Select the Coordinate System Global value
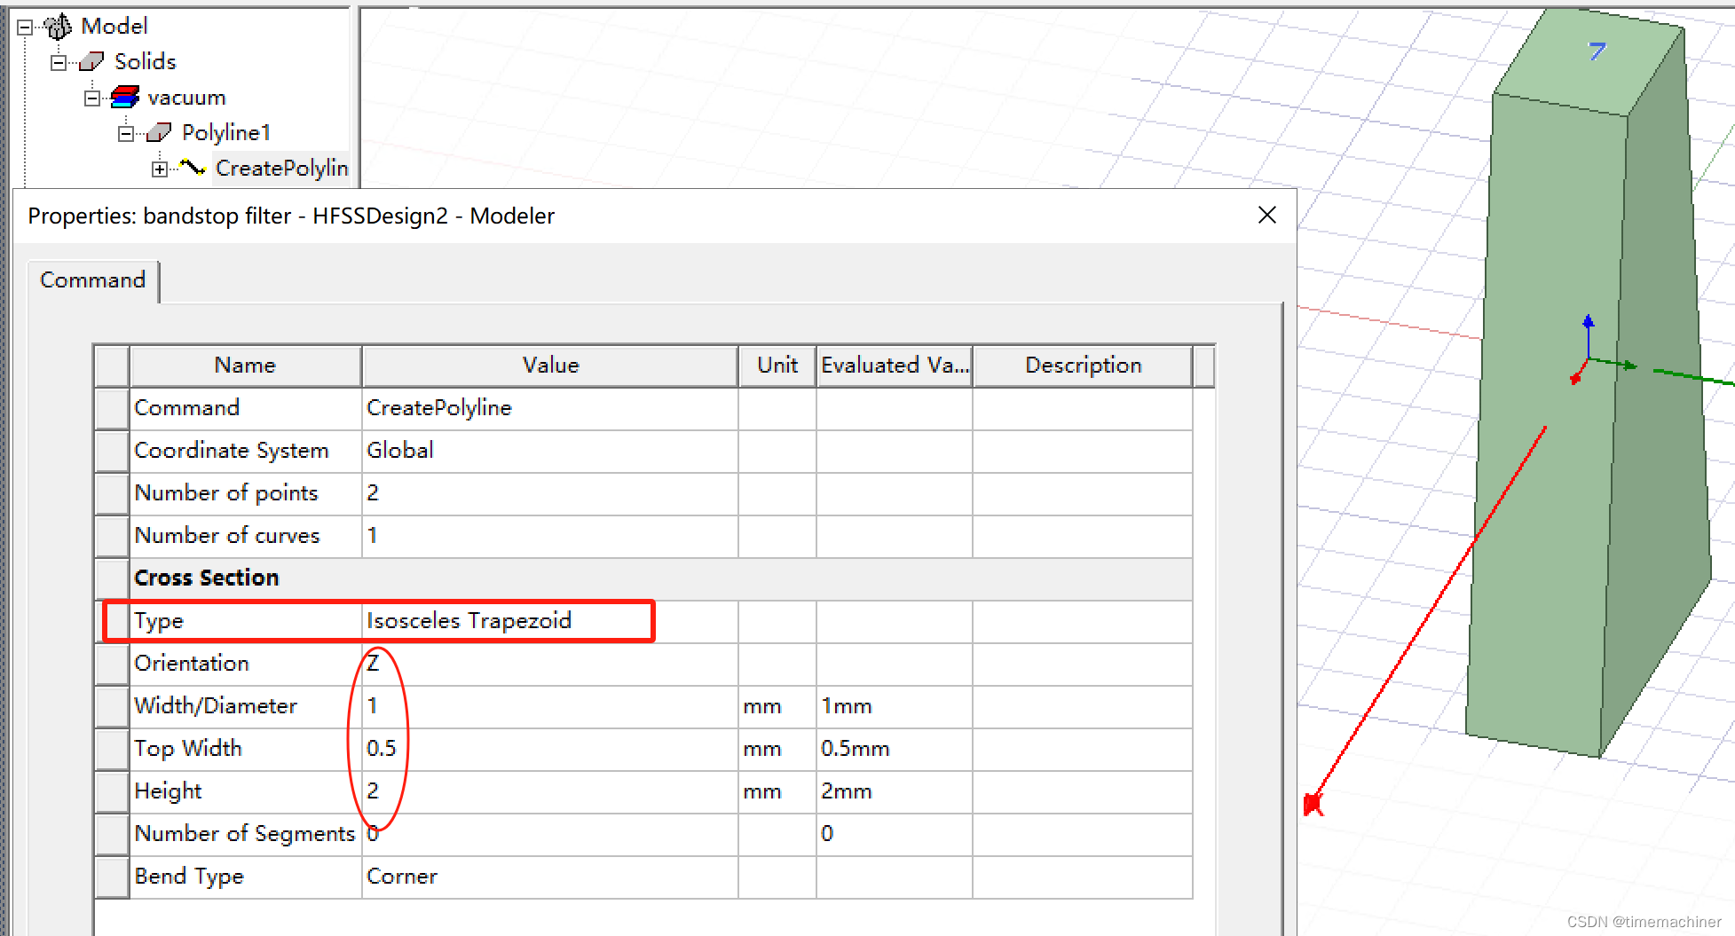 coord(400,450)
